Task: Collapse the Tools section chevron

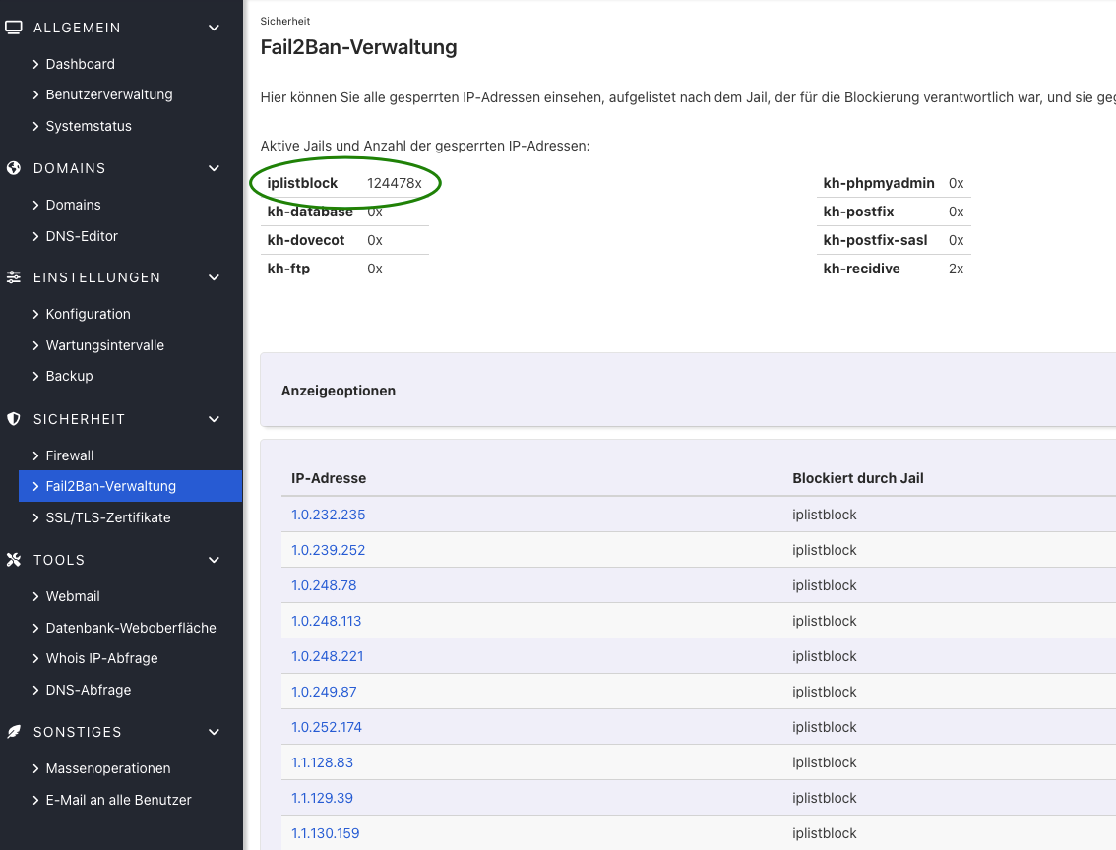Action: click(215, 560)
